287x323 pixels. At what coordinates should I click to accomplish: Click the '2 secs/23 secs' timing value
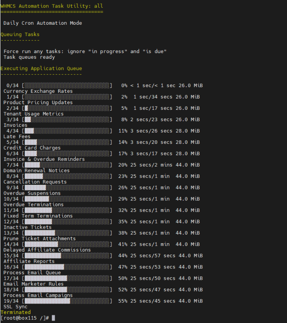(151, 119)
